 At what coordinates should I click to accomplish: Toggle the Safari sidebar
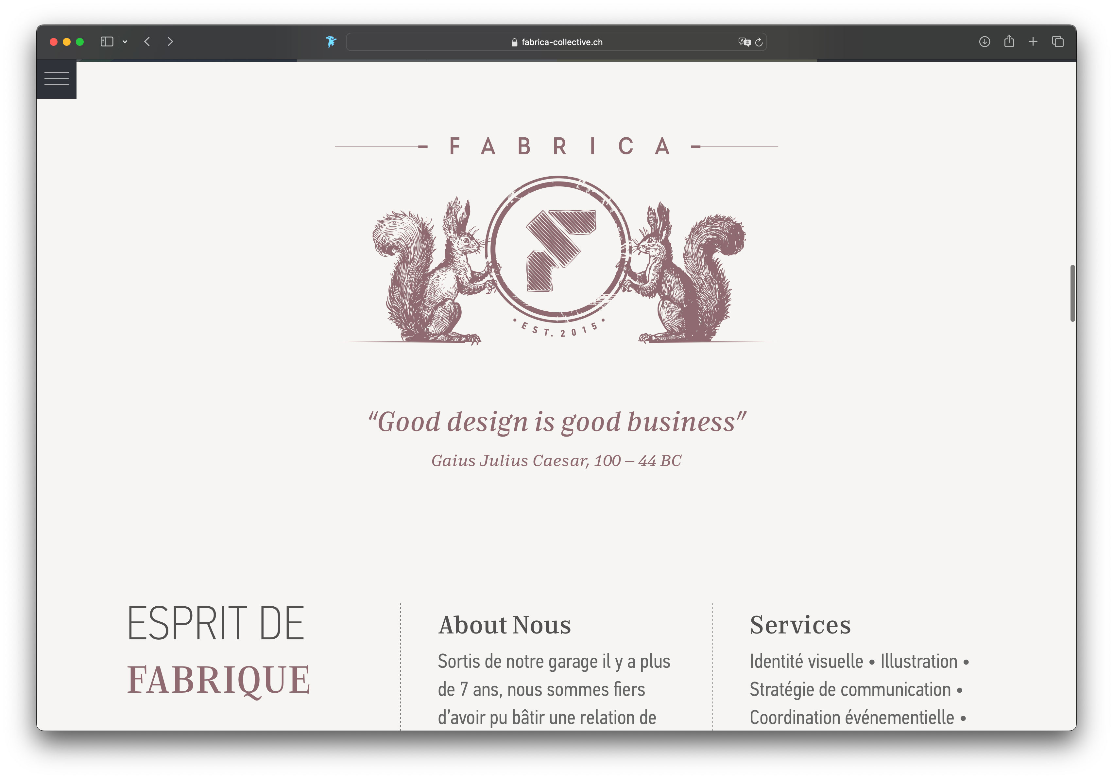click(107, 42)
